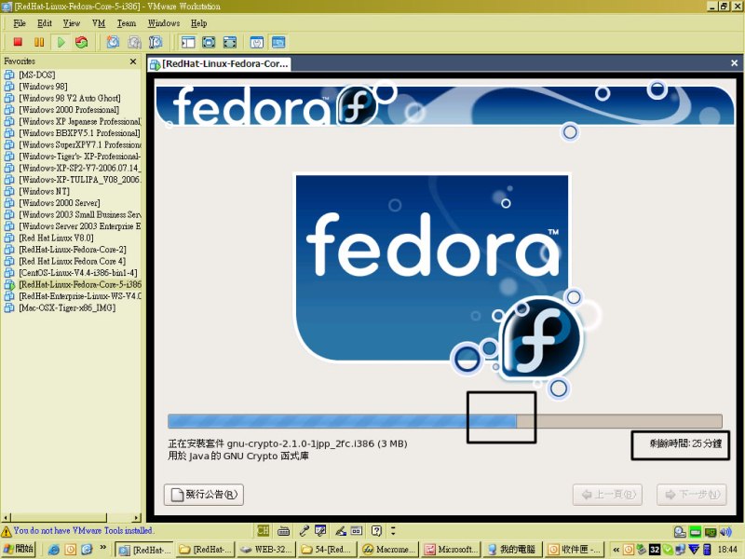The width and height of the screenshot is (745, 559).
Task: Open the Snapshot Manager toolbar icon
Action: 156,42
